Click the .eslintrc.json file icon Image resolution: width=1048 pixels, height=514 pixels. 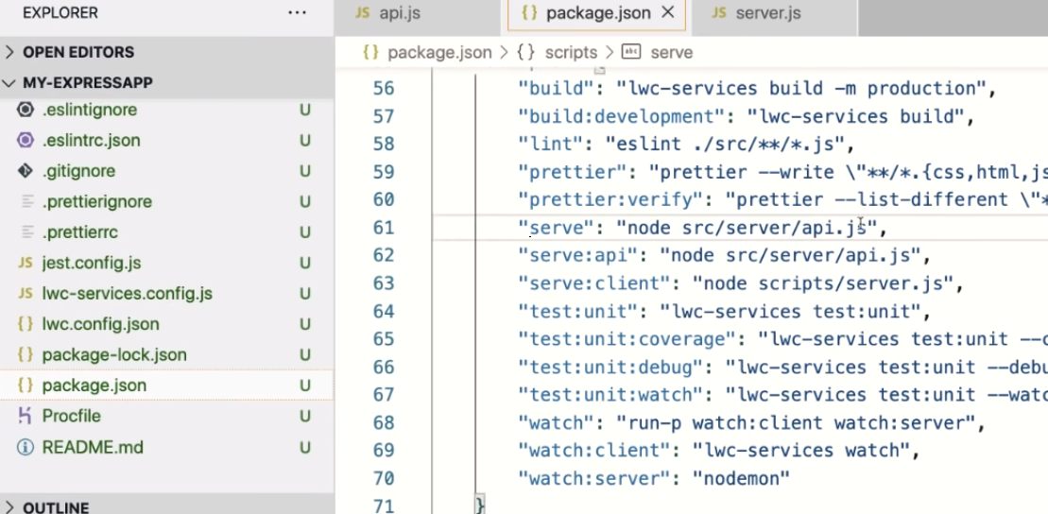point(26,141)
